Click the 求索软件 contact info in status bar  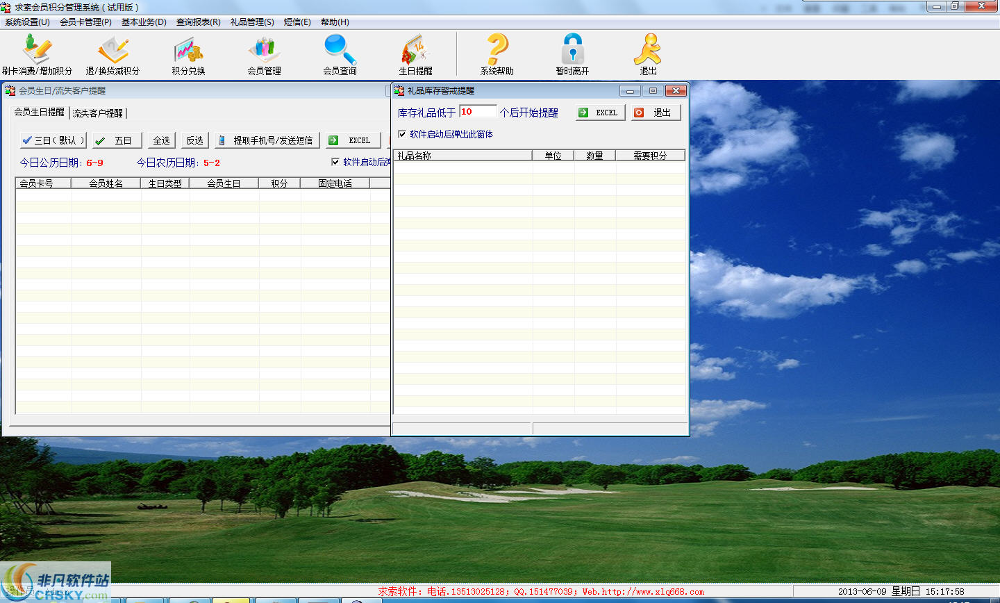[x=541, y=592]
